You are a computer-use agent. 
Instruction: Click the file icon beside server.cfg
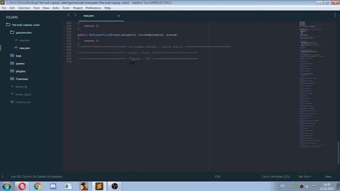(12, 86)
